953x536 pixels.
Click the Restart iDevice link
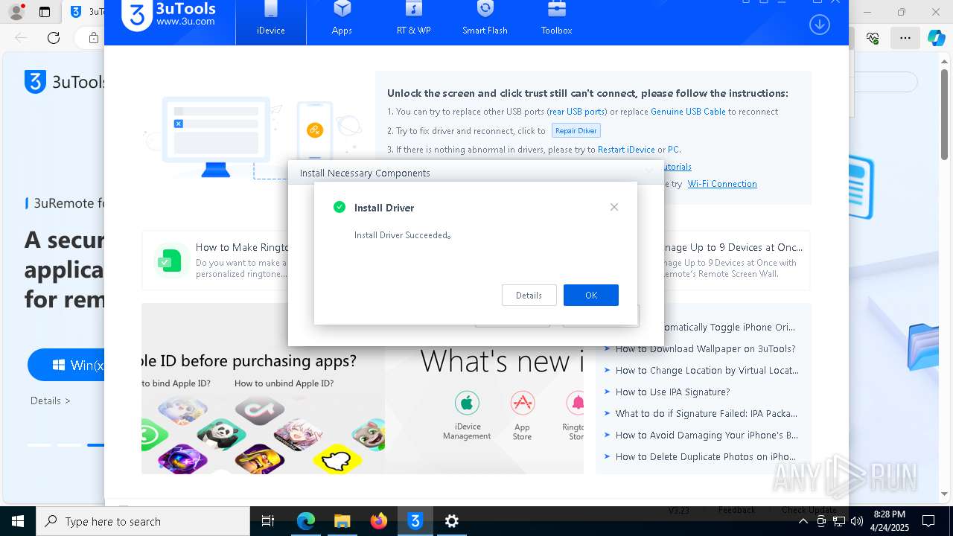pos(626,150)
